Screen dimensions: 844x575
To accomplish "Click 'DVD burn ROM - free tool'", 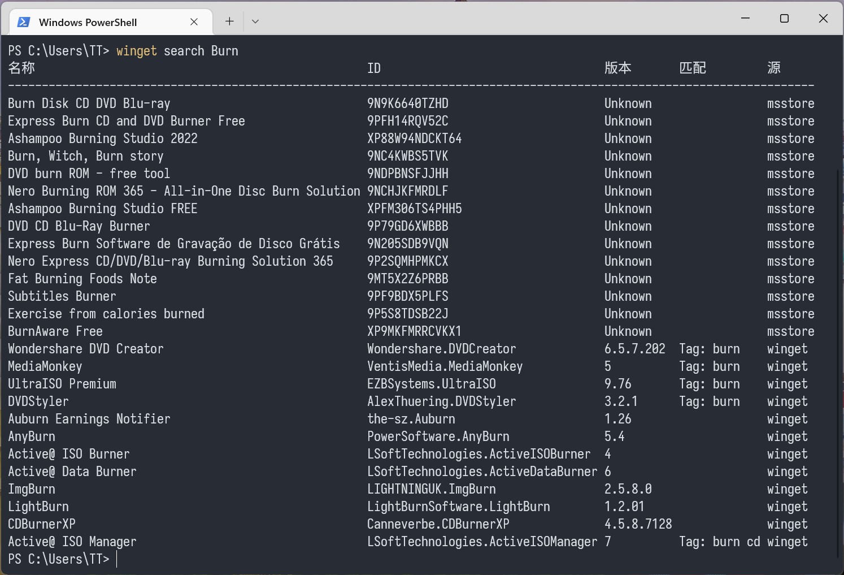I will (x=89, y=174).
